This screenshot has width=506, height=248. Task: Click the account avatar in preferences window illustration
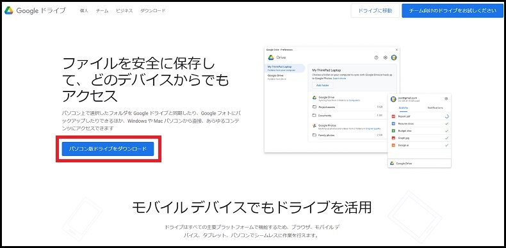tap(394, 58)
